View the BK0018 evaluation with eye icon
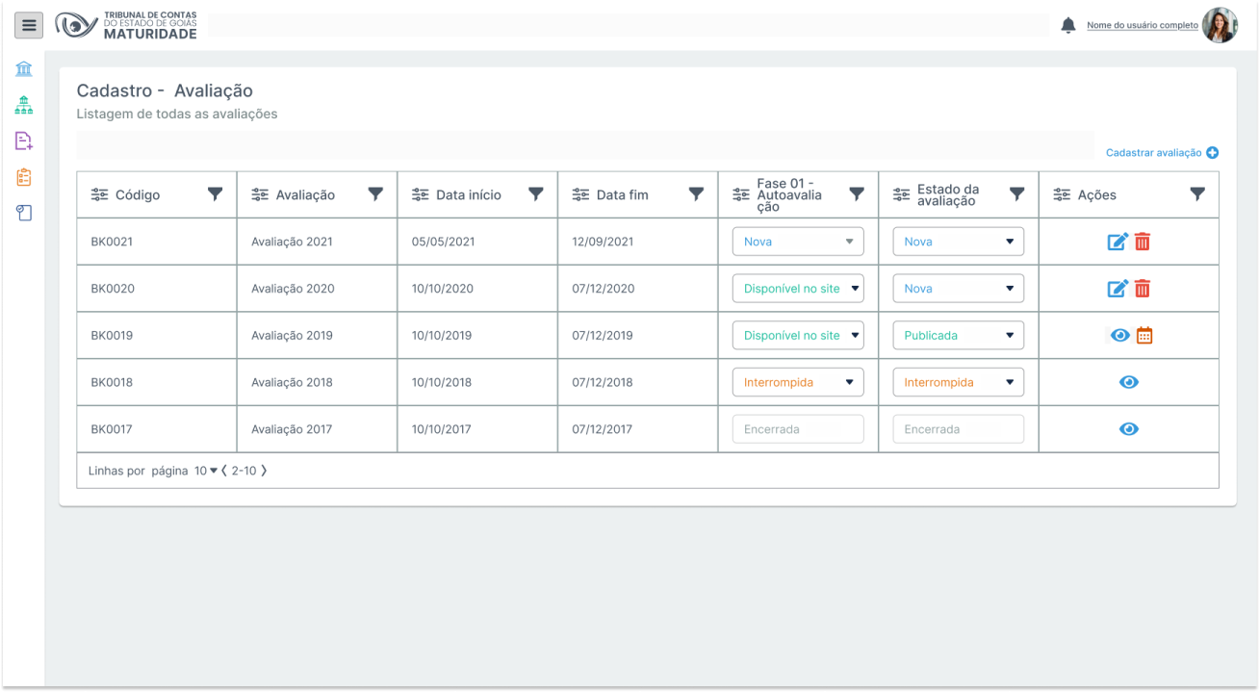1259x692 pixels. 1129,382
